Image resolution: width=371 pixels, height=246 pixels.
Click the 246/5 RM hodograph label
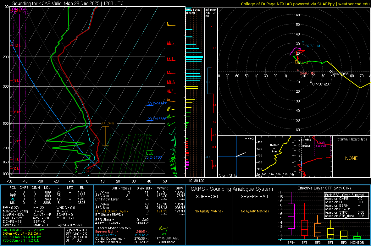(307, 73)
